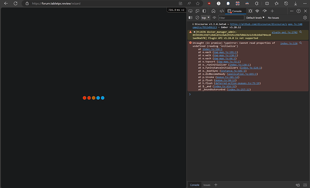Open browser History
This screenshot has height=188, width=310.
[286, 3]
